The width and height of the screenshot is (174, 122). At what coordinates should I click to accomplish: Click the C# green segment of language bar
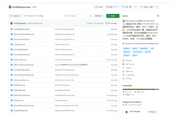coord(136,89)
